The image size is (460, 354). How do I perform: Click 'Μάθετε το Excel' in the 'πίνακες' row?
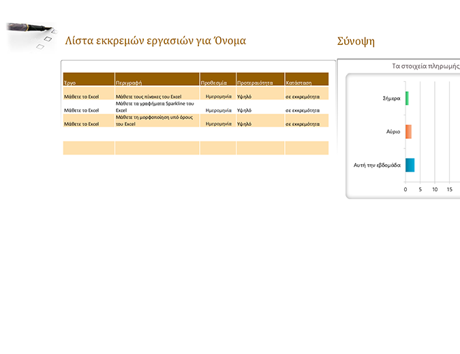[x=82, y=97]
